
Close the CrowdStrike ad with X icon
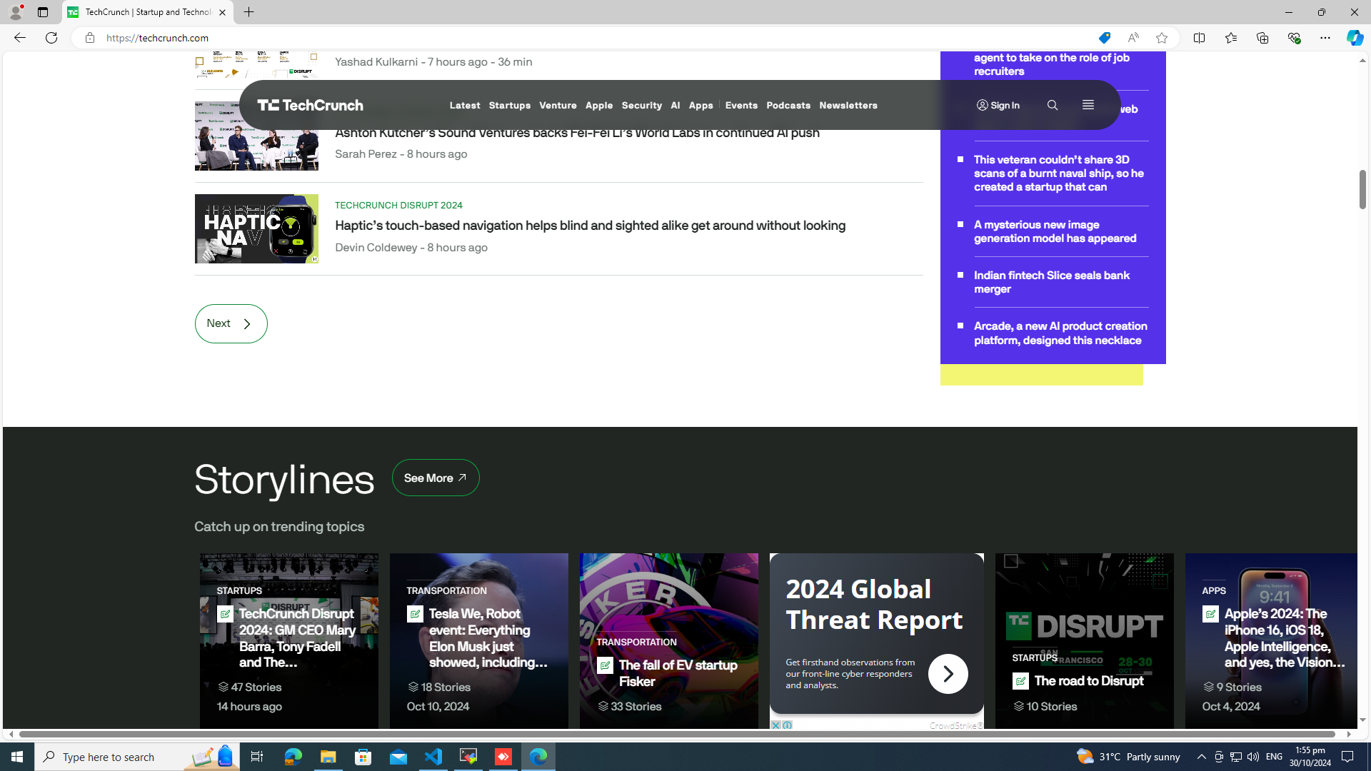tap(775, 725)
